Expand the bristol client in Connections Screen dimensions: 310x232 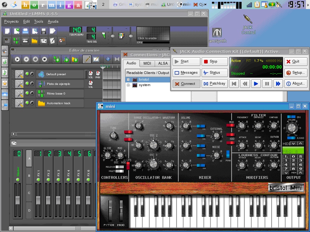tap(128, 80)
